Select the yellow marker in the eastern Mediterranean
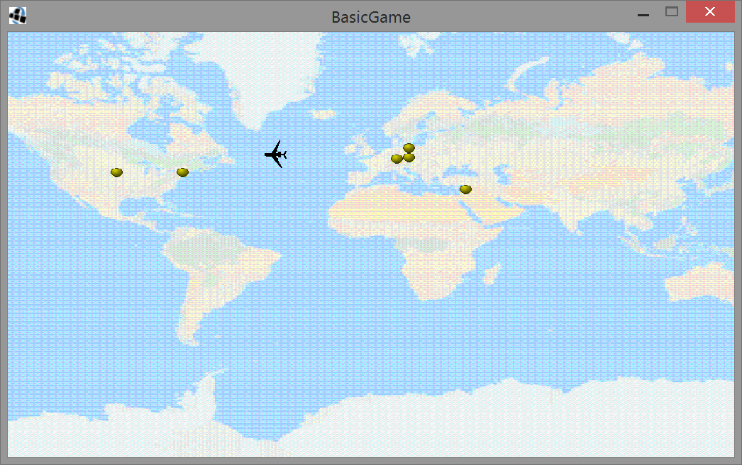This screenshot has height=465, width=742. pyautogui.click(x=465, y=190)
